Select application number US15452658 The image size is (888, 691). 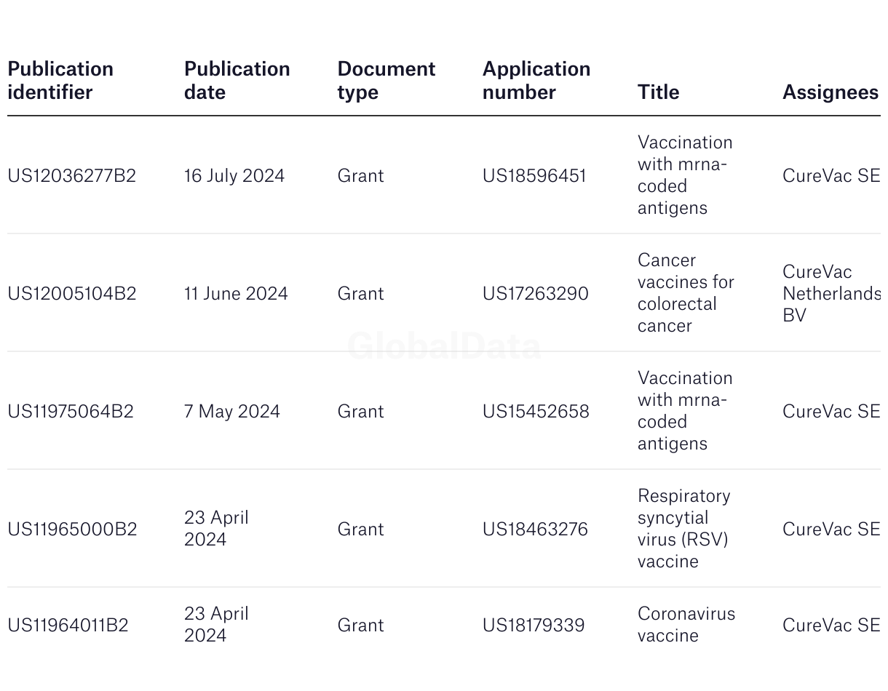[535, 412]
